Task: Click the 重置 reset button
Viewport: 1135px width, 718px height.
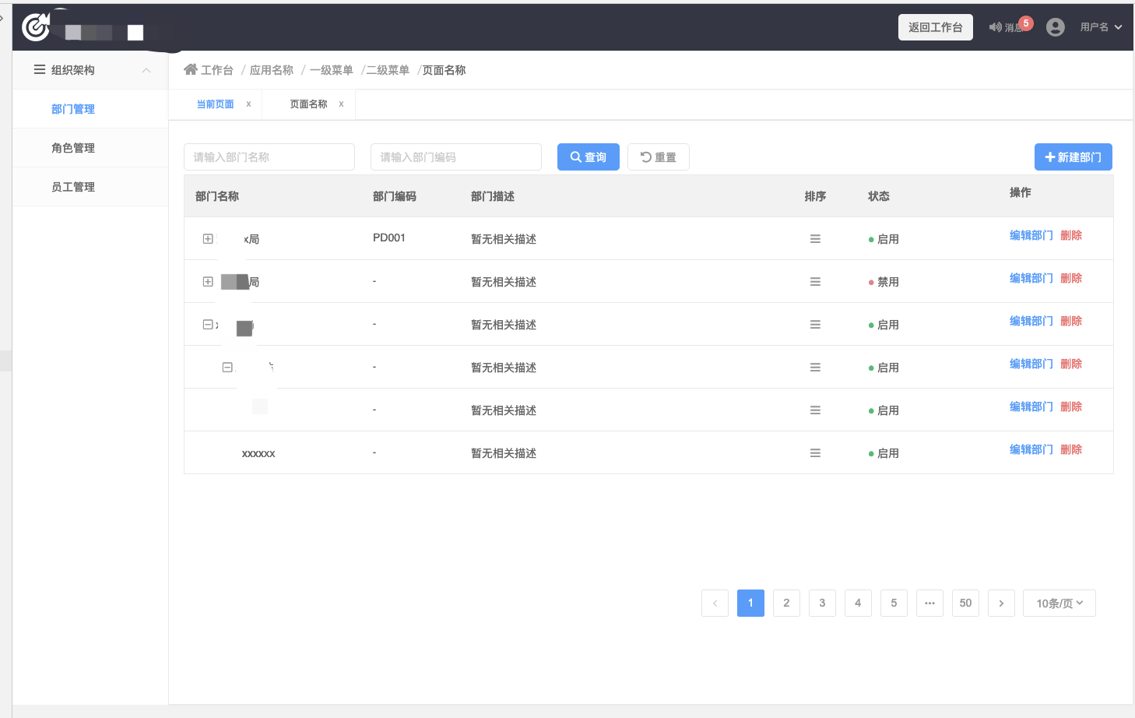Action: (x=659, y=157)
